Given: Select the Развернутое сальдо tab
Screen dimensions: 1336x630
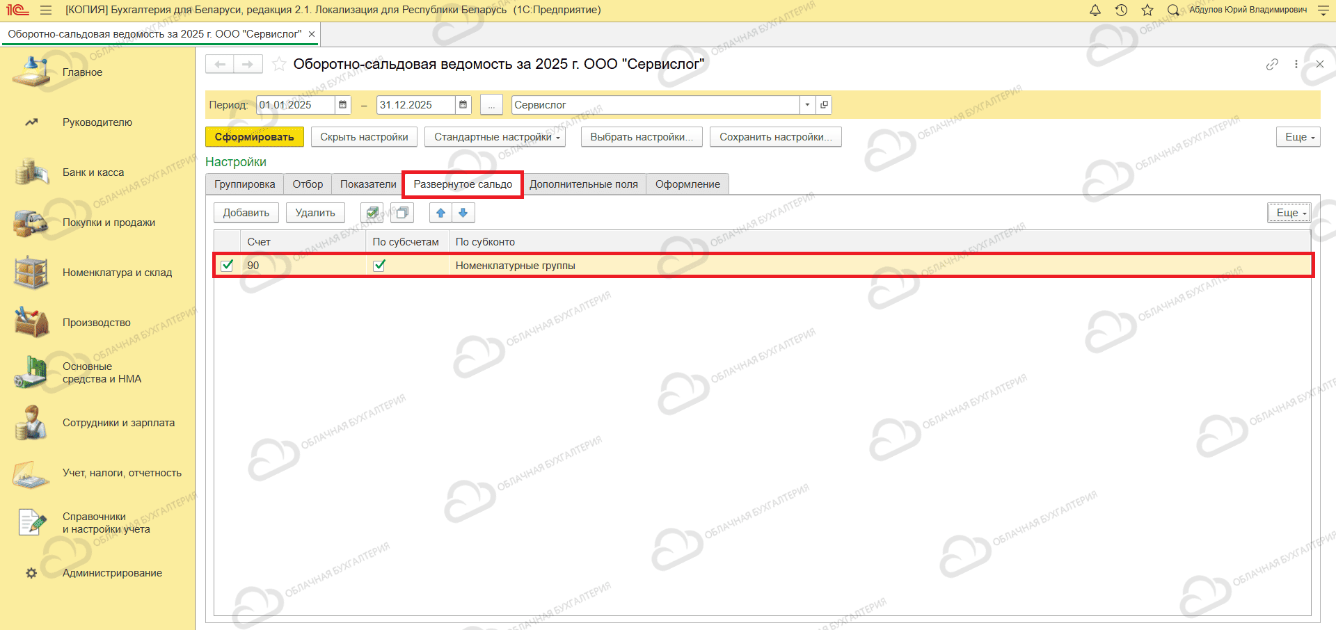Looking at the screenshot, I should (x=463, y=184).
